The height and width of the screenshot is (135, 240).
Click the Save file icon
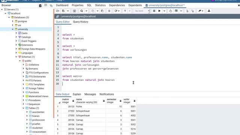pos(63,11)
